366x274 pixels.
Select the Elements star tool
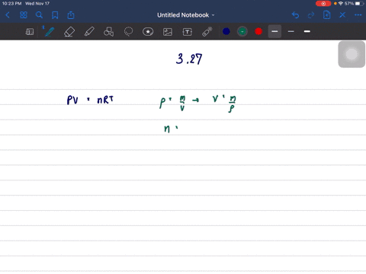point(148,32)
